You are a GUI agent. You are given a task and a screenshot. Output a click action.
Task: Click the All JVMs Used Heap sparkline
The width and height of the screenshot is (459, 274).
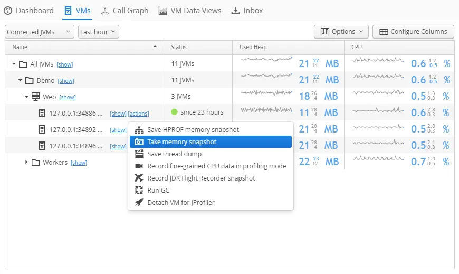[266, 60]
